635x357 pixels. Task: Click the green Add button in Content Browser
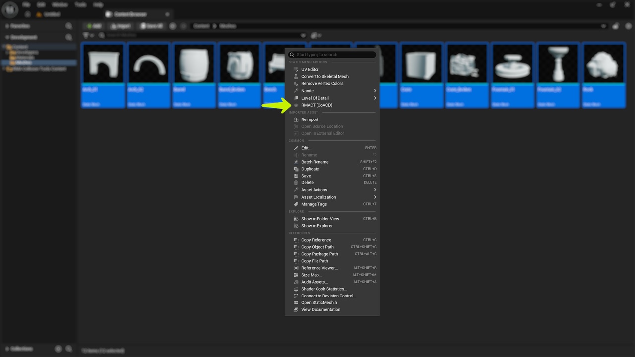click(x=94, y=26)
